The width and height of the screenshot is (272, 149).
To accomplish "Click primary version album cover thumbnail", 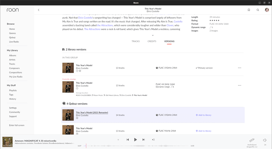I will pos(68,68).
